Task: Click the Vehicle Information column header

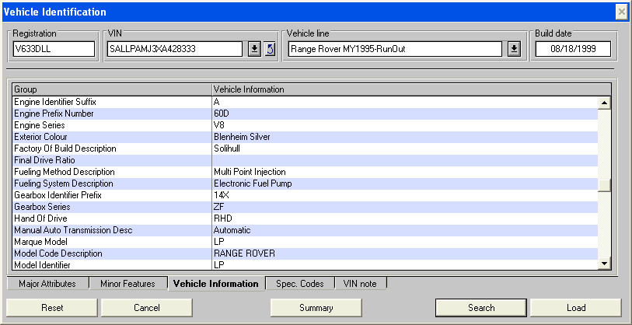Action: pos(411,89)
